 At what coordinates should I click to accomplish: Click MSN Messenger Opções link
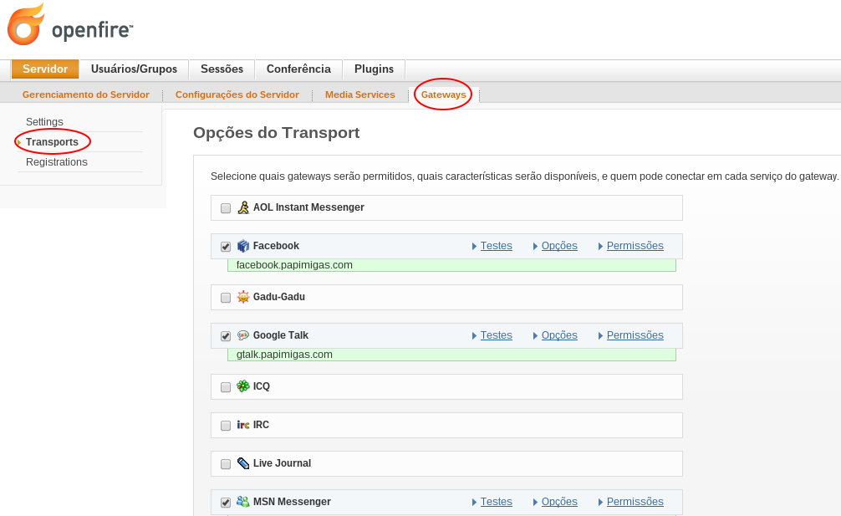pos(559,502)
